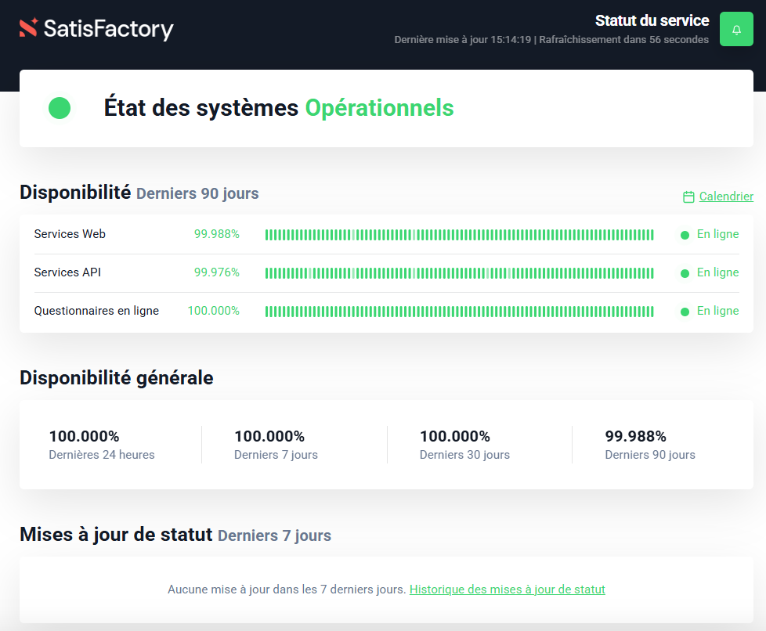Click the green status dot for Services Web
766x631 pixels.
click(685, 235)
